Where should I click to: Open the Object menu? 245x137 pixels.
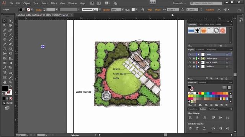27,3
